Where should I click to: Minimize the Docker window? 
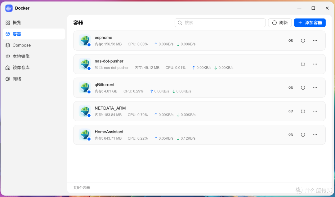click(x=299, y=8)
